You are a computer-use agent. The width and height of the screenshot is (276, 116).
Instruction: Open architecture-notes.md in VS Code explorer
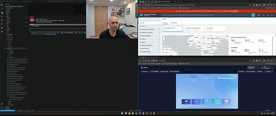point(14,64)
